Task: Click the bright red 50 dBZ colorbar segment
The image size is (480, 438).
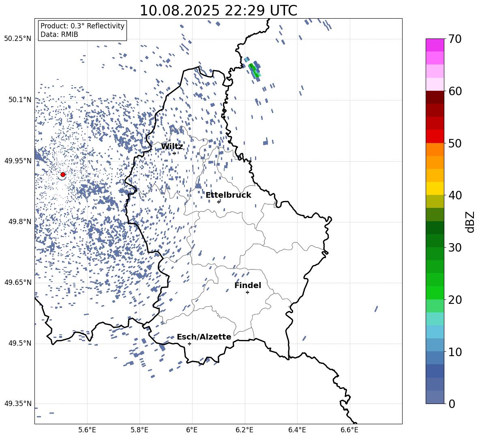Action: coord(435,137)
